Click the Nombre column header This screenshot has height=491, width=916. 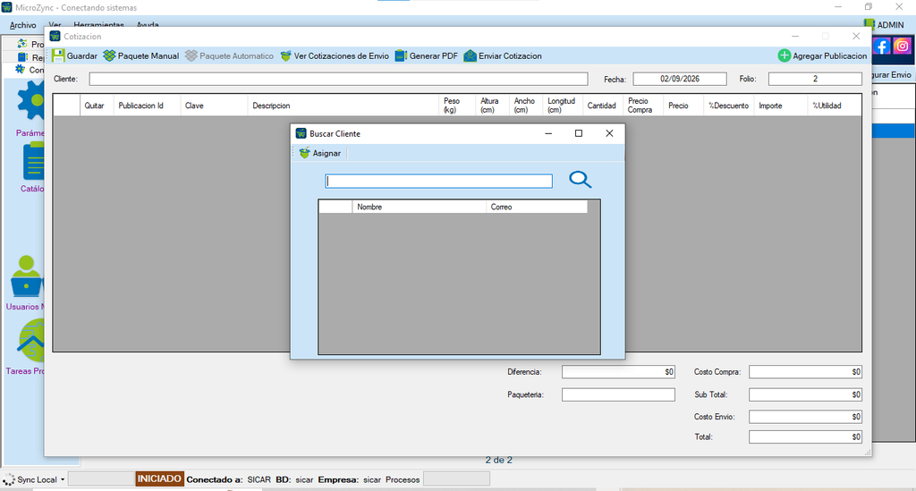point(419,207)
